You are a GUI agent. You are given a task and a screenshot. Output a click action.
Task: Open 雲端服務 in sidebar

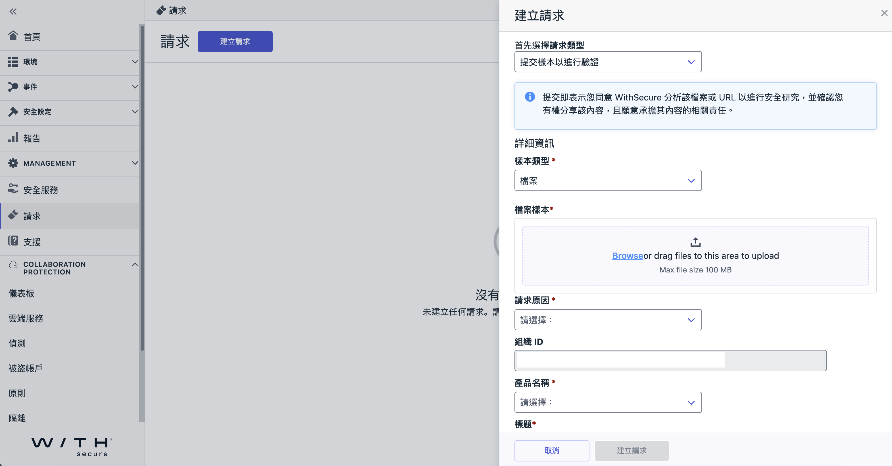tap(26, 318)
